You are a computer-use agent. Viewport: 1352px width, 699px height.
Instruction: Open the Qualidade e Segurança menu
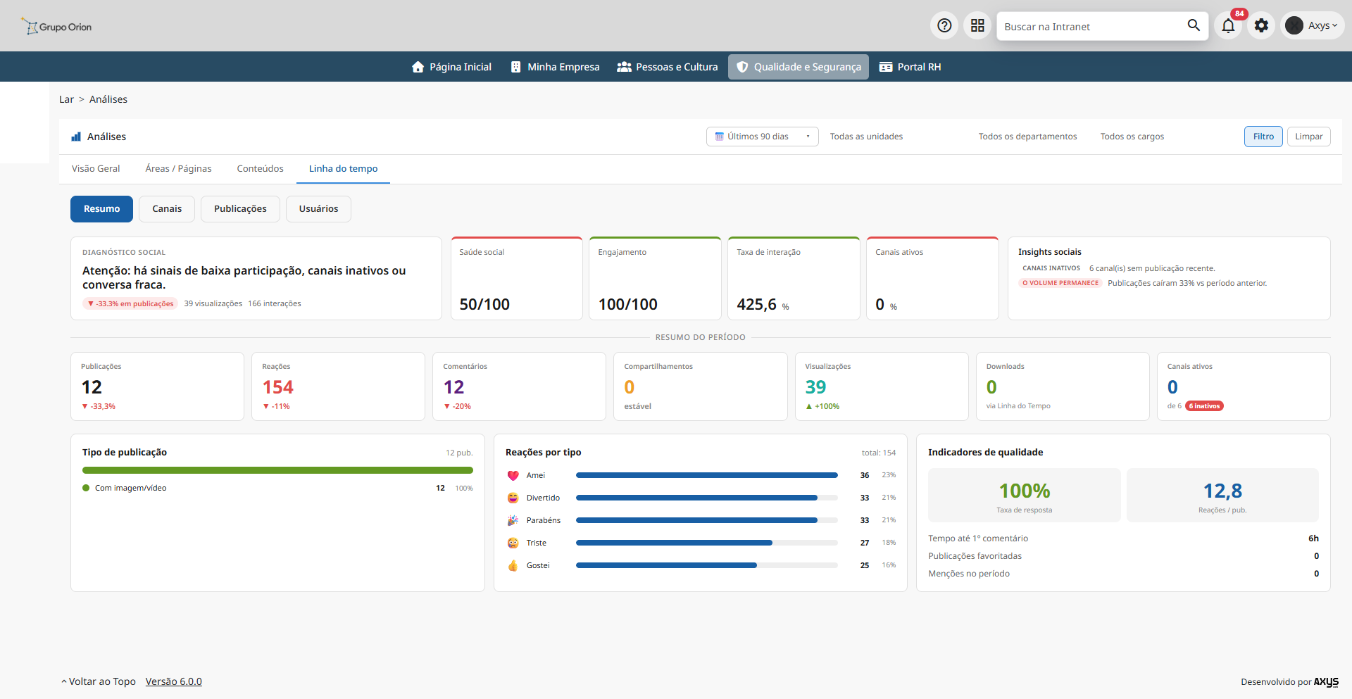click(x=799, y=67)
